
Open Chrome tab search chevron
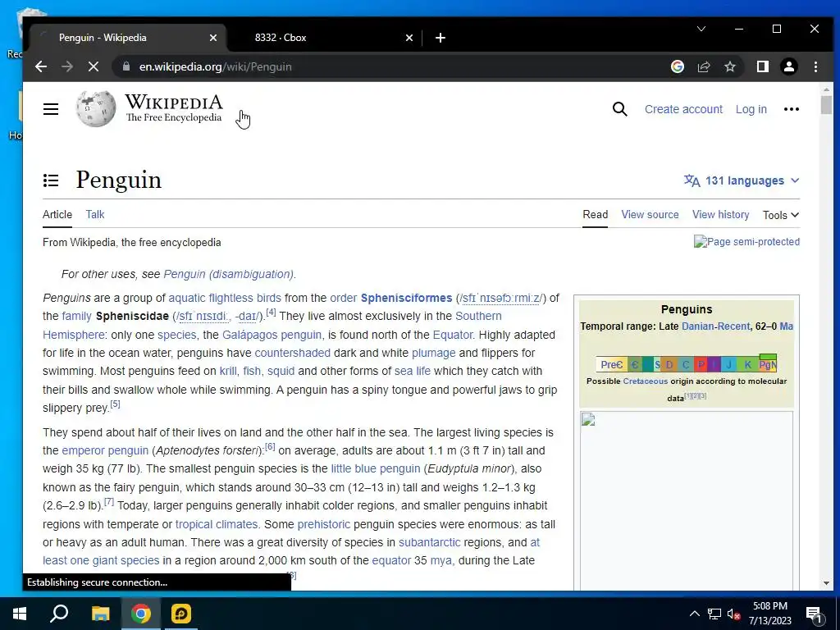(x=701, y=29)
